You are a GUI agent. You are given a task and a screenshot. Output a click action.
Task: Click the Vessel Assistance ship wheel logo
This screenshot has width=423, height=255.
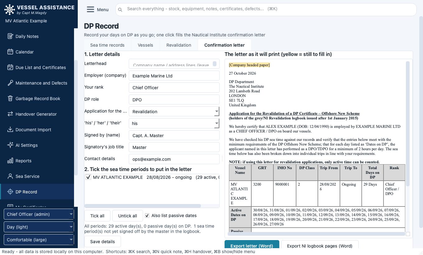pos(10,10)
